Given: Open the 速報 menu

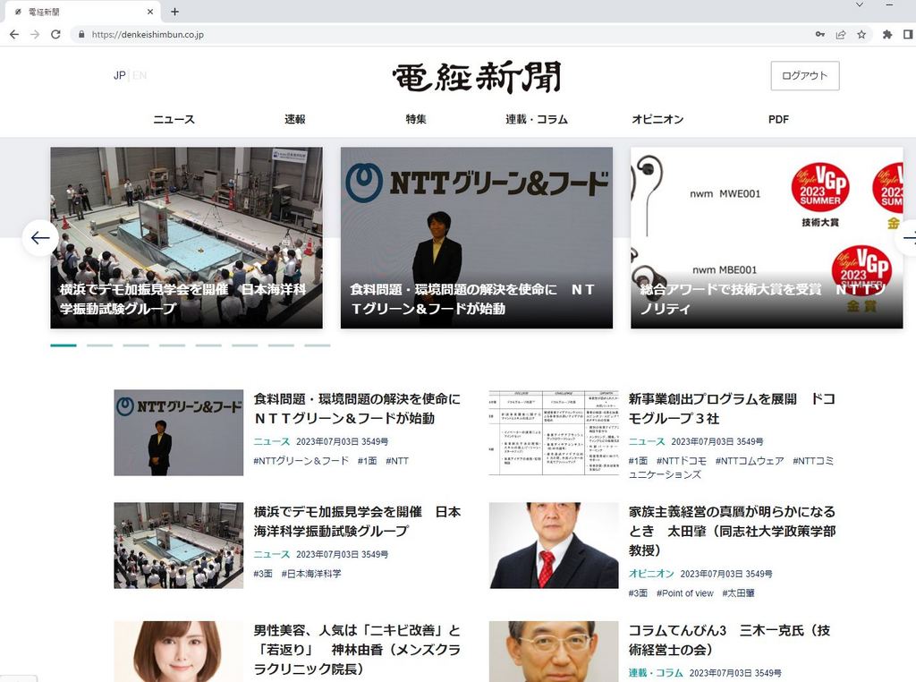Looking at the screenshot, I should click(x=295, y=119).
